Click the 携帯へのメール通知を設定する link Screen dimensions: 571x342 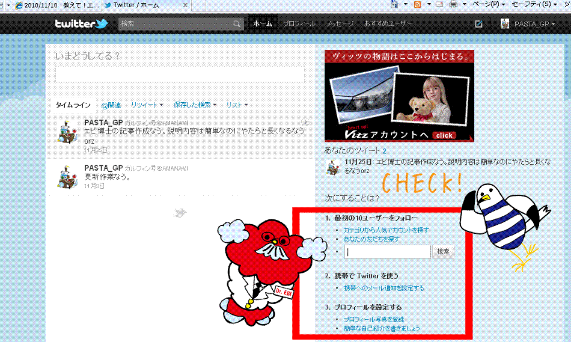pyautogui.click(x=384, y=288)
